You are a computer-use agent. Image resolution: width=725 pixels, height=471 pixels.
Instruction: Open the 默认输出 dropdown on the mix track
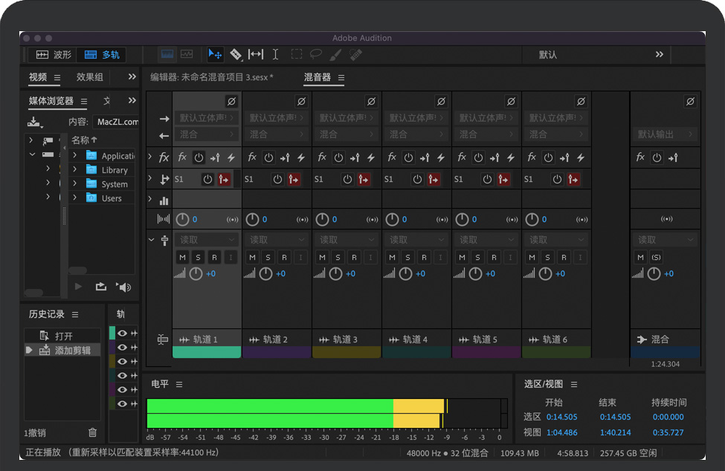(665, 134)
